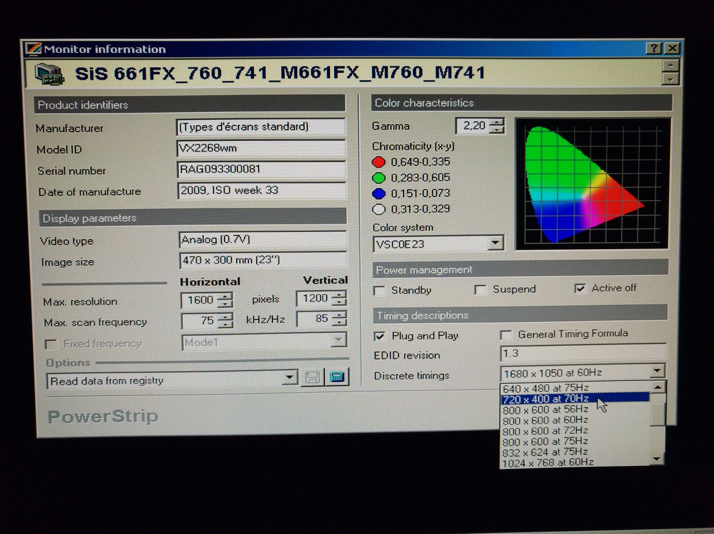Decrease vertical scan frequency stepper

[339, 322]
